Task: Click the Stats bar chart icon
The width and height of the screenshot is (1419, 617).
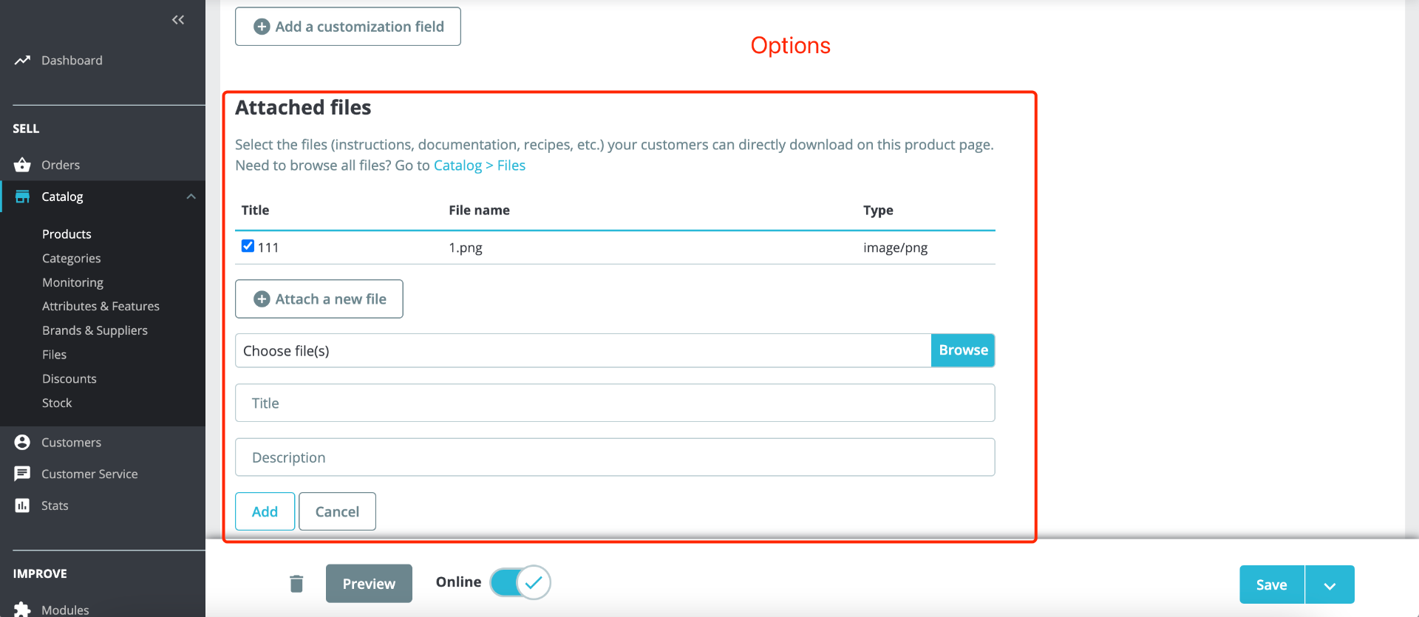Action: tap(22, 505)
